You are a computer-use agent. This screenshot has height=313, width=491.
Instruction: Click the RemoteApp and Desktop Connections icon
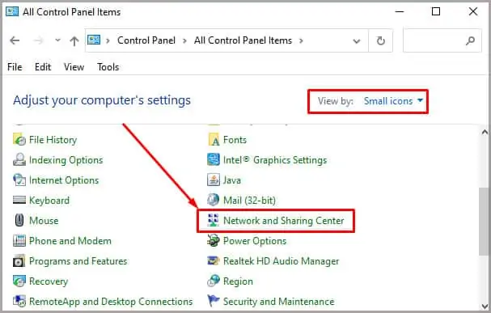pyautogui.click(x=19, y=302)
